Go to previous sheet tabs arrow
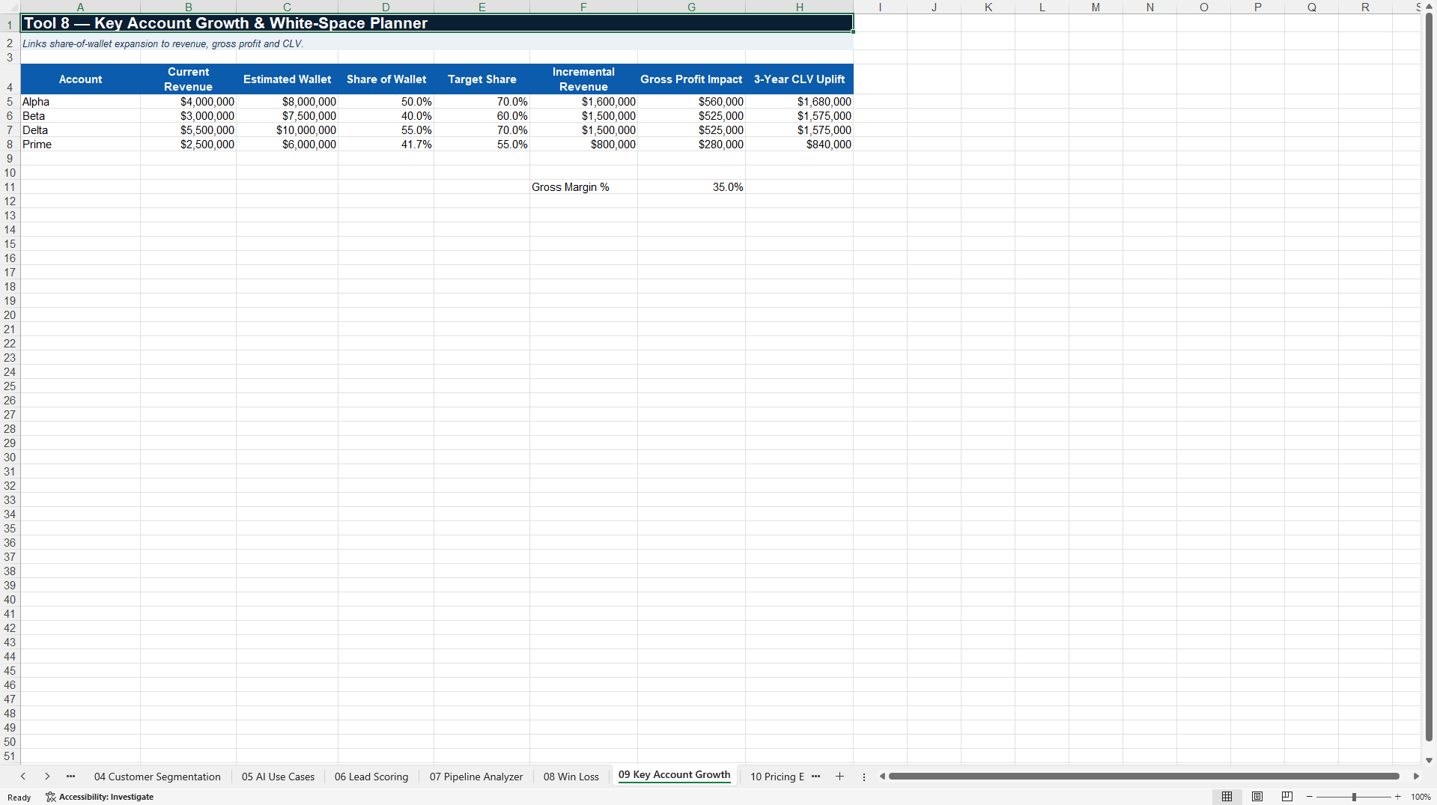Screen dimensions: 1437x805 click(23, 777)
